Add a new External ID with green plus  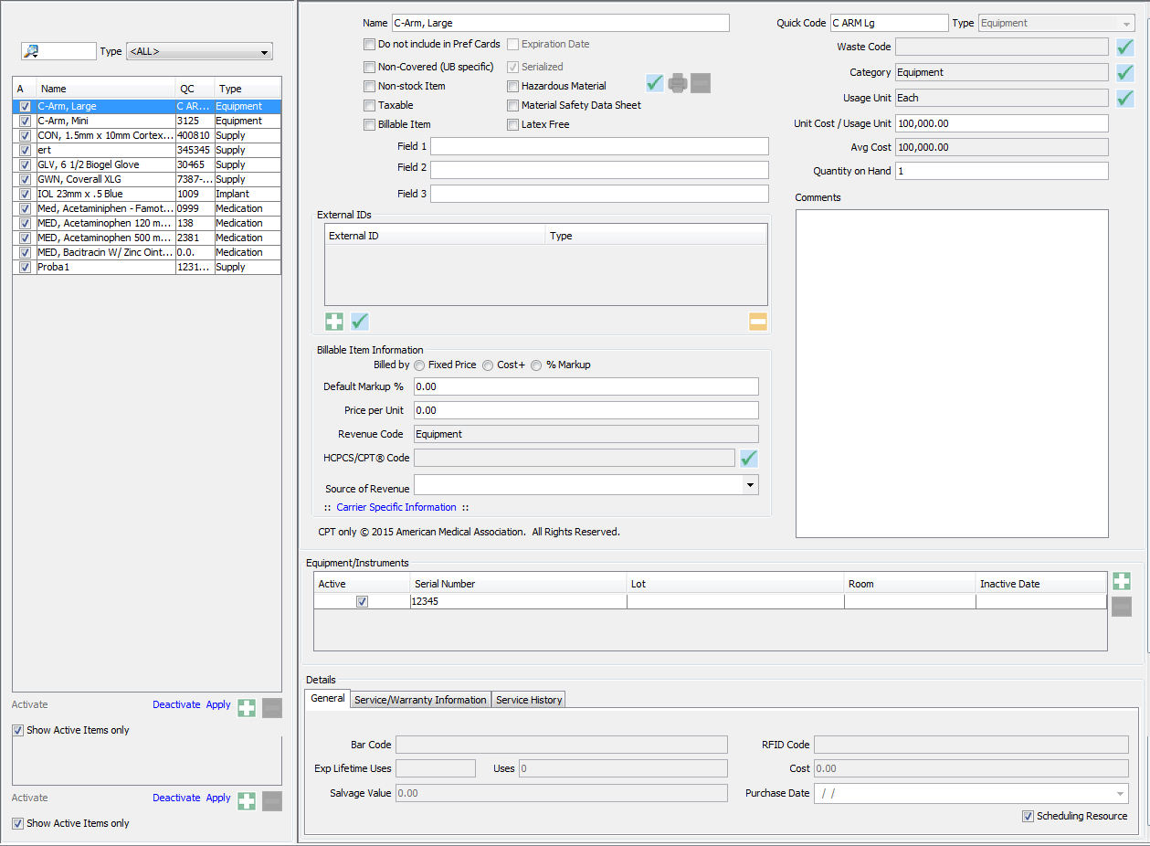[x=334, y=322]
